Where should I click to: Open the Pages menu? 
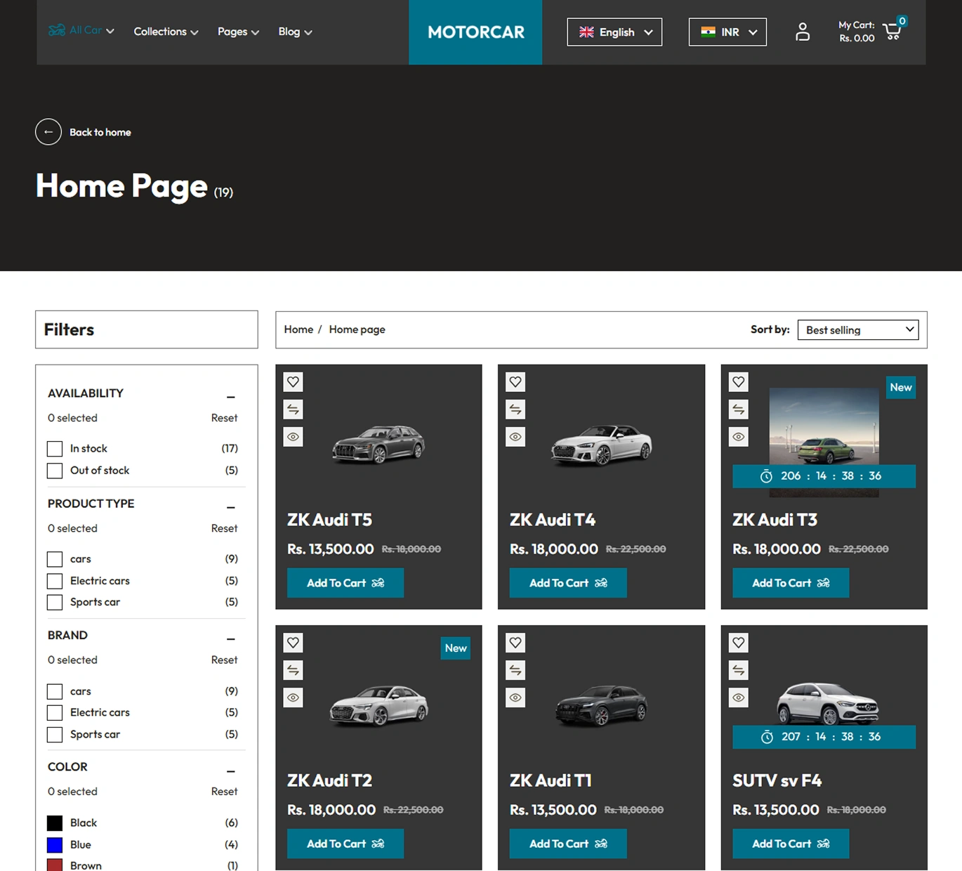click(x=238, y=32)
